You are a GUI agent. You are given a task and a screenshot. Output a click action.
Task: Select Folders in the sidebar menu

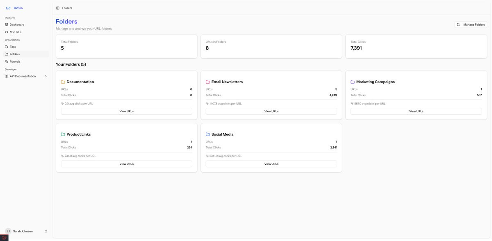26,54
